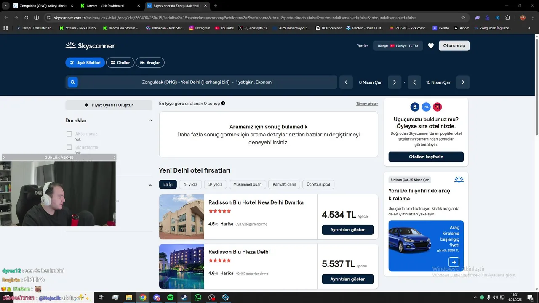Screen dimensions: 539x303
Task: Filter hotels by Mükemmel puan
Action: tap(248, 184)
